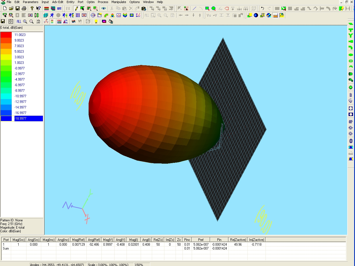The height and width of the screenshot is (266, 355).
Task: Open a file with the folder icon
Action: point(11,9)
